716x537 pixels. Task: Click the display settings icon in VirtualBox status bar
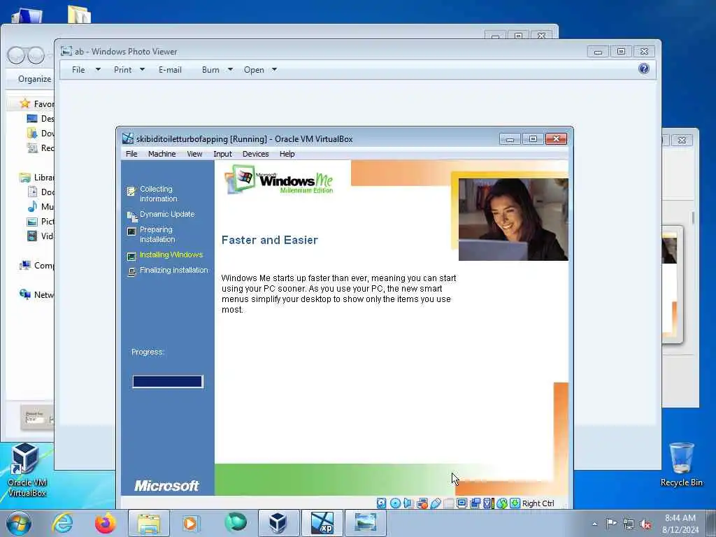pos(461,503)
